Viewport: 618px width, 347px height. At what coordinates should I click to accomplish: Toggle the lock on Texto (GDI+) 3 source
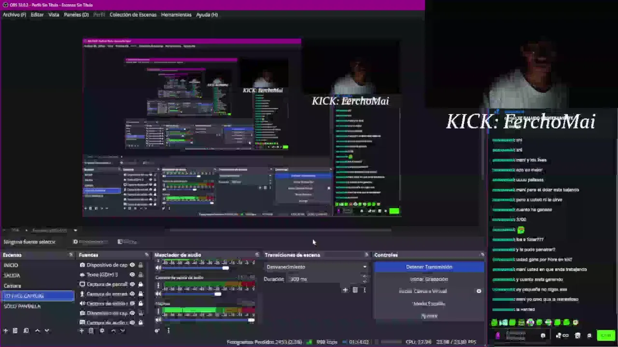[x=140, y=275]
